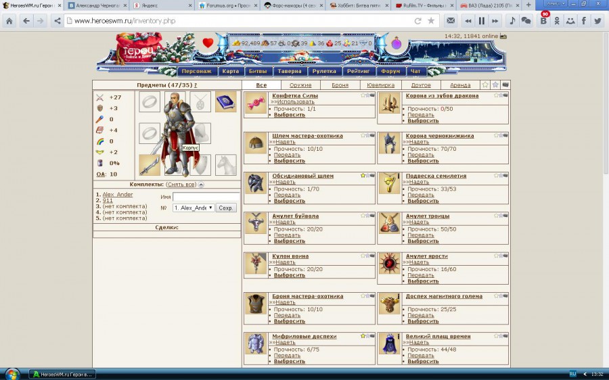Toggle favorite star on Мифриловые доспехи

pyautogui.click(x=363, y=336)
